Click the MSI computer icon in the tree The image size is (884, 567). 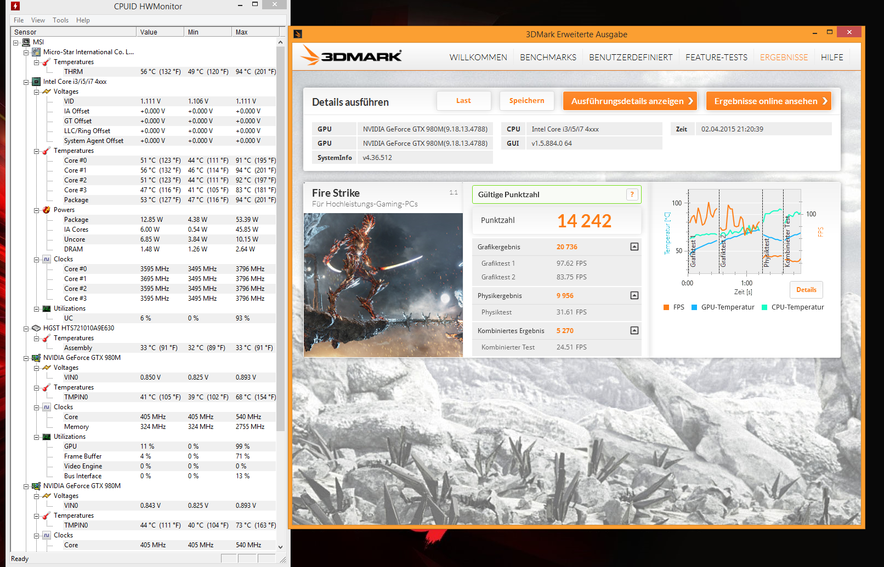[26, 42]
